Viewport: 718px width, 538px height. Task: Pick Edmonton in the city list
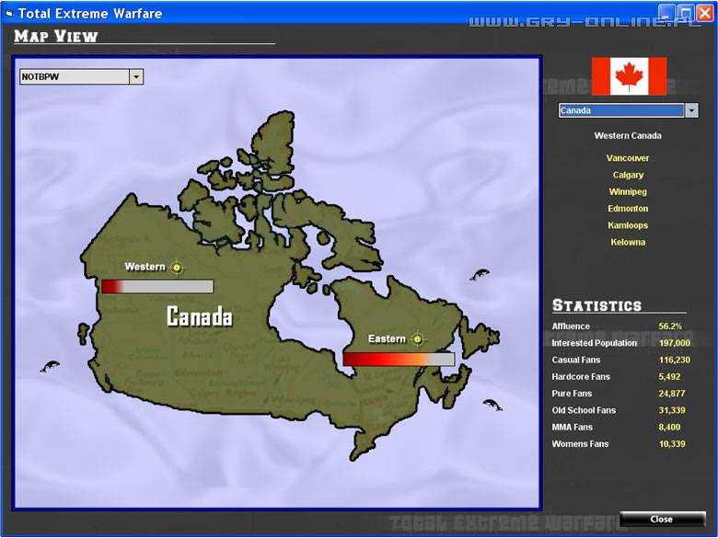628,209
